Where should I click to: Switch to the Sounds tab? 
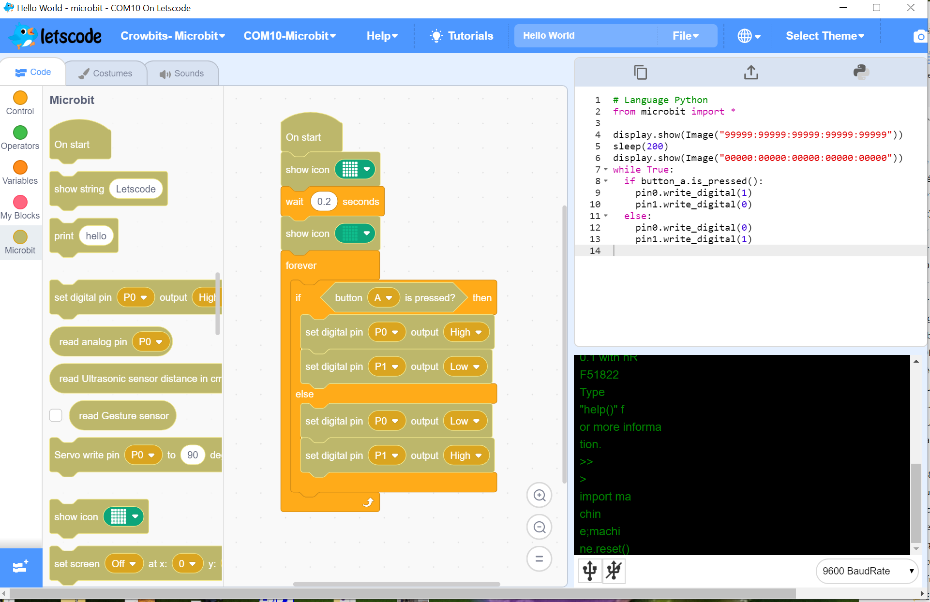[181, 73]
